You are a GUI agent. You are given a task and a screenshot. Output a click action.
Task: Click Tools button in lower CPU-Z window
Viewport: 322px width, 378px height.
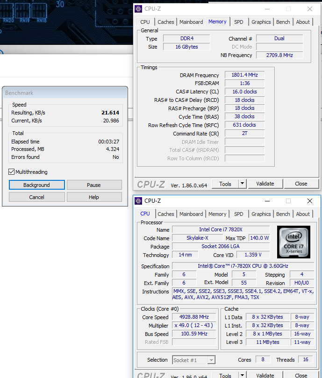pos(225,375)
